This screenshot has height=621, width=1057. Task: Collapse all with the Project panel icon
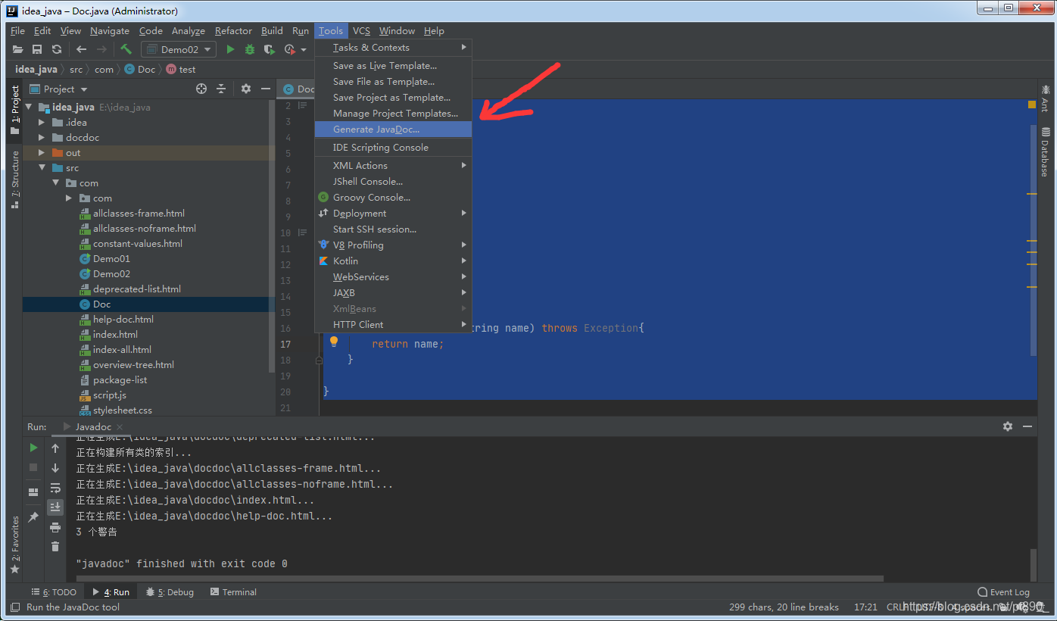coord(221,89)
